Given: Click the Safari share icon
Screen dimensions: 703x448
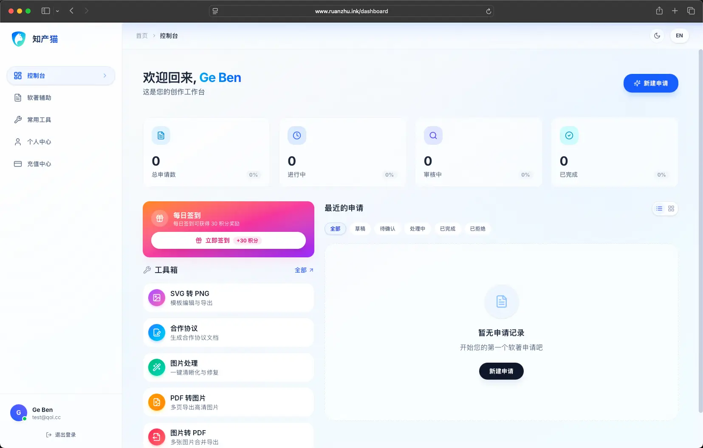Looking at the screenshot, I should coord(659,11).
